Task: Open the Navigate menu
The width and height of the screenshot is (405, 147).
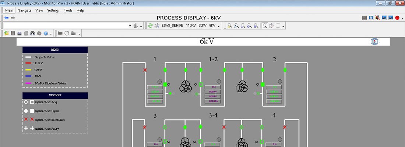Action: (x=24, y=10)
